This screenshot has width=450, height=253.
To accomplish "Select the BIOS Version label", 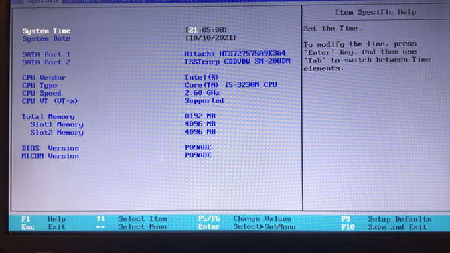I will [x=50, y=148].
